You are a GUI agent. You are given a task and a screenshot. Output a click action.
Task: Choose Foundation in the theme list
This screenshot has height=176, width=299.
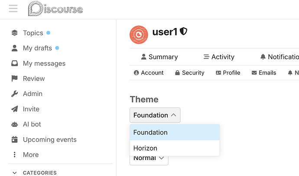point(175,132)
